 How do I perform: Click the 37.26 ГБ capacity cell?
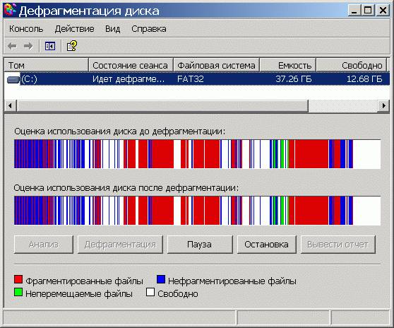294,79
